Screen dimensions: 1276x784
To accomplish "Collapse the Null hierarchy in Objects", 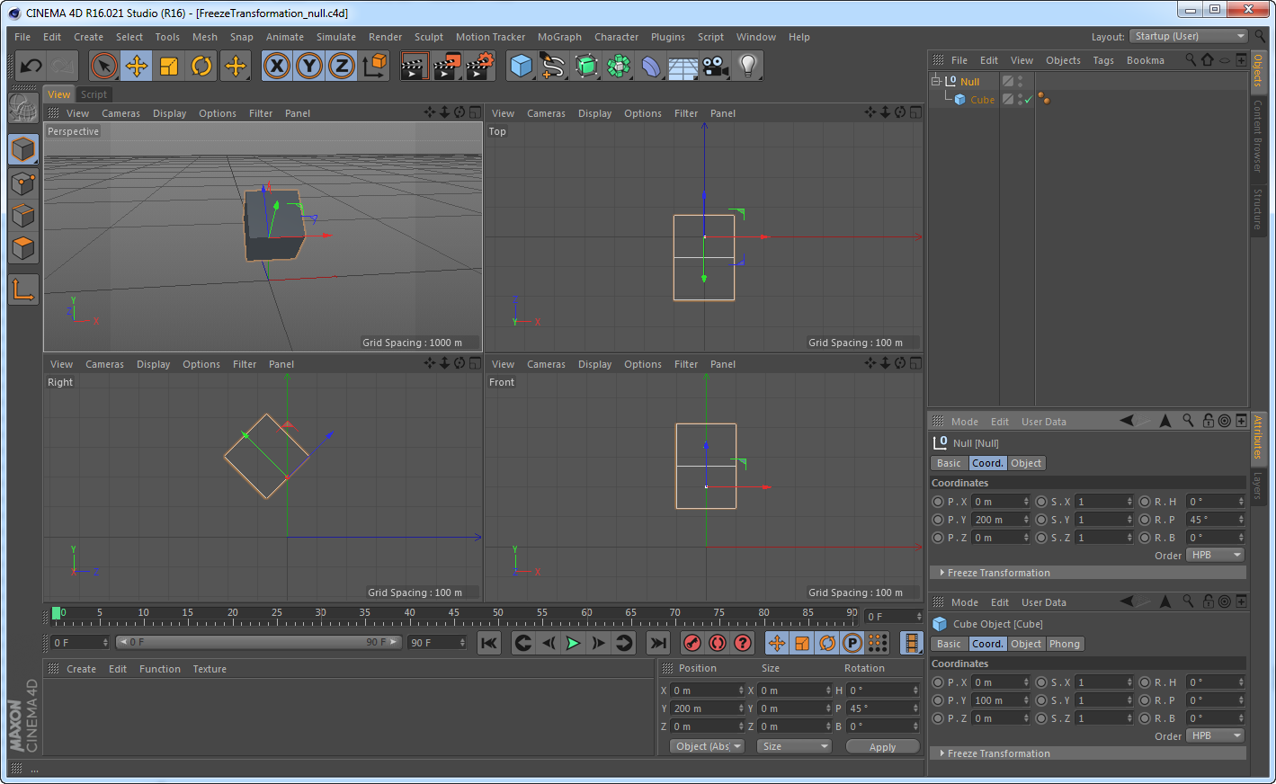I will pyautogui.click(x=935, y=81).
